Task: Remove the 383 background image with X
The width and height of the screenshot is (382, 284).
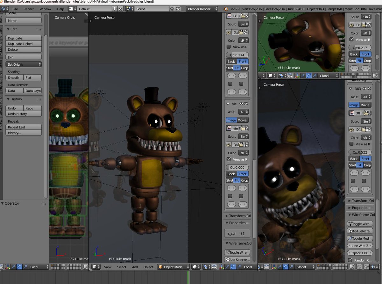Action: tap(369, 89)
